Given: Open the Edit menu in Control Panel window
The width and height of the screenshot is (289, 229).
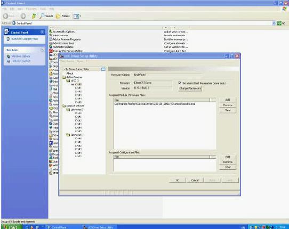Looking at the screenshot, I should 12,9.
